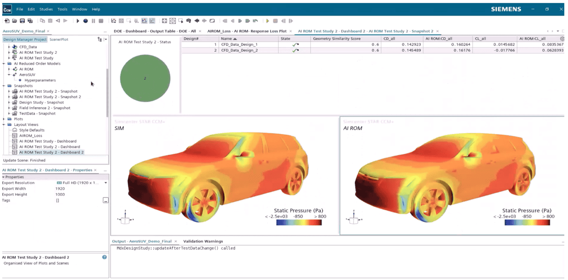Click the Paste clipboard toolbar icon
This screenshot has height=280, width=568.
tap(50, 20)
